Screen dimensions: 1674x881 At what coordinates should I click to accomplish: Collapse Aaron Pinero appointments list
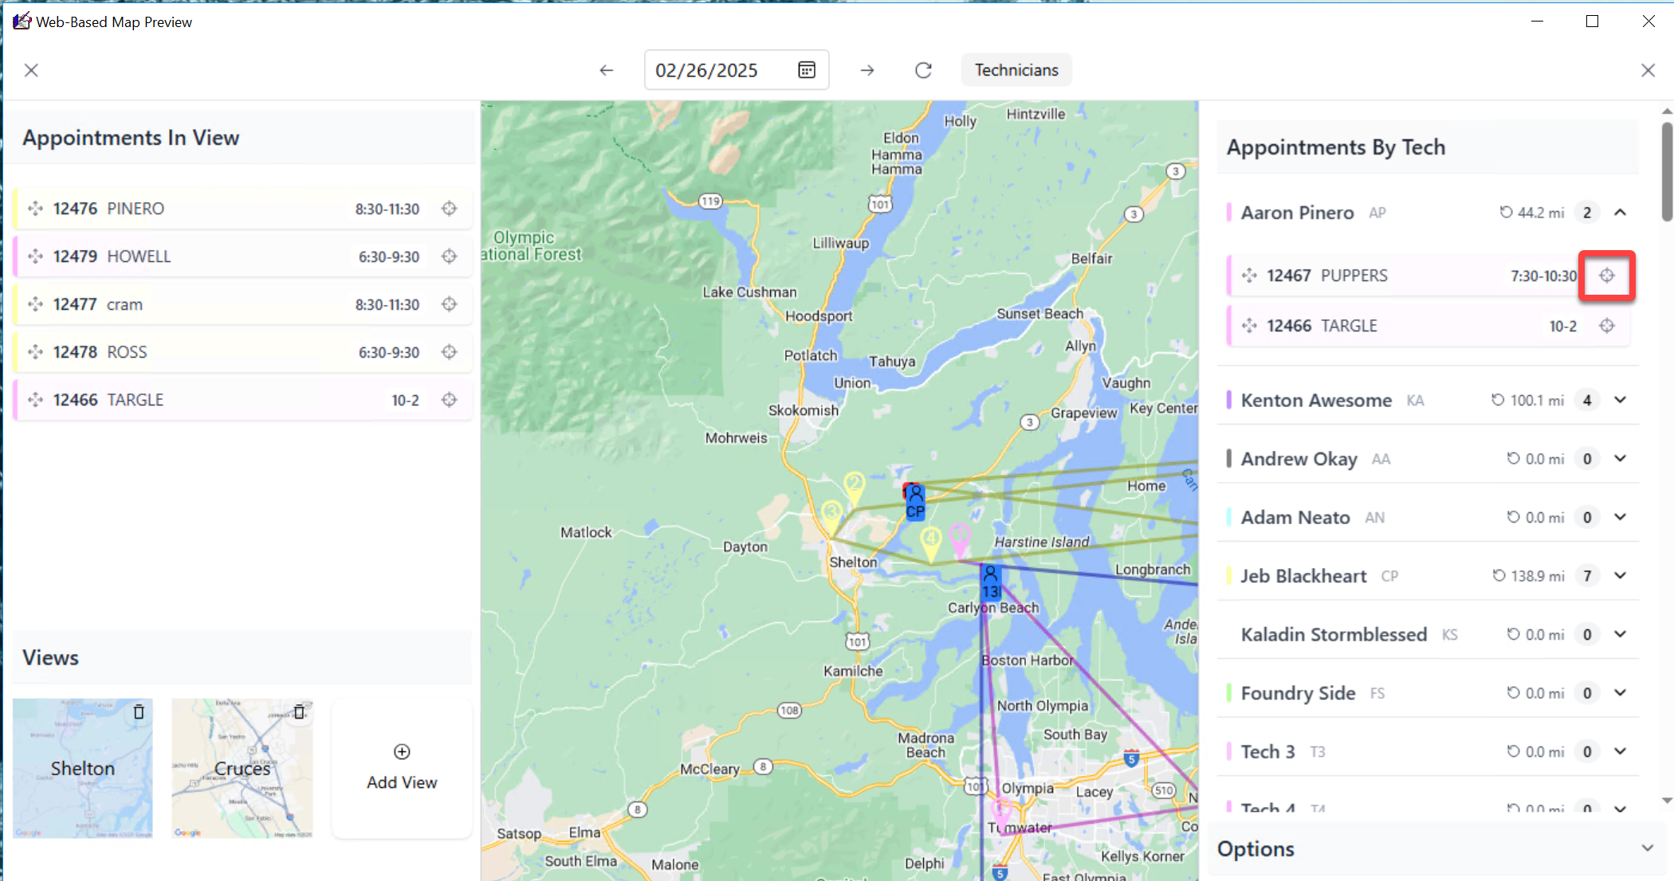tap(1620, 213)
